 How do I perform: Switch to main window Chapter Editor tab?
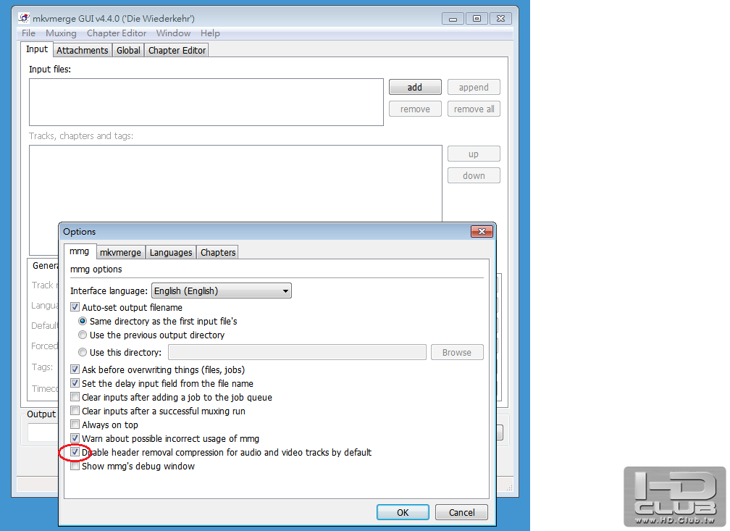pos(177,50)
